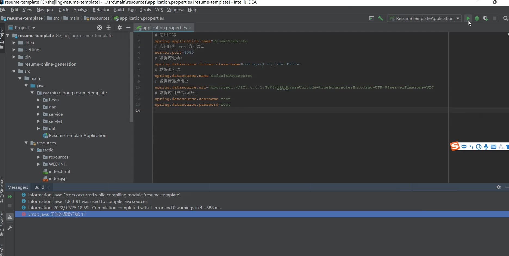The height and width of the screenshot is (256, 509).
Task: Open Search Everywhere magnifier icon
Action: pos(505,18)
